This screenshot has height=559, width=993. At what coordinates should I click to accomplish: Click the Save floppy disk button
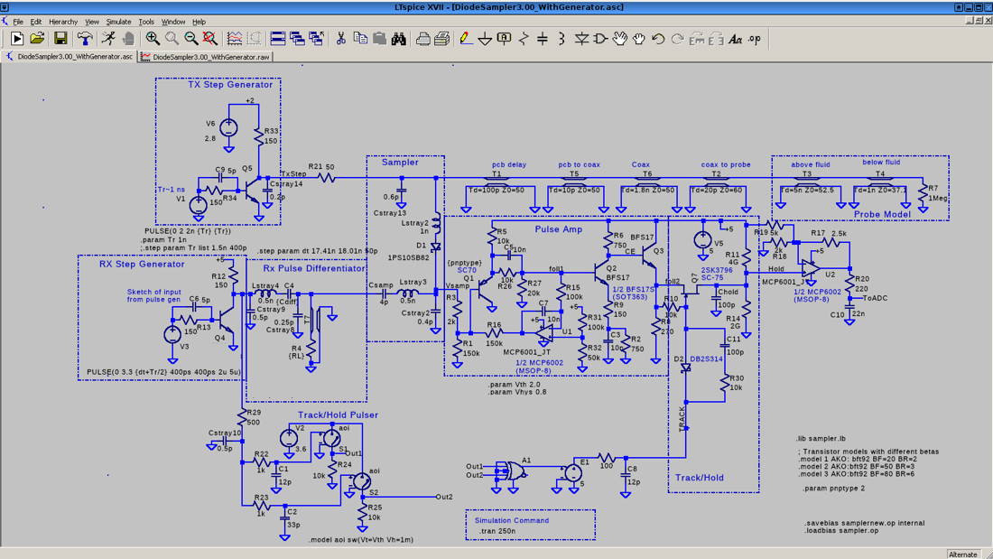point(60,39)
